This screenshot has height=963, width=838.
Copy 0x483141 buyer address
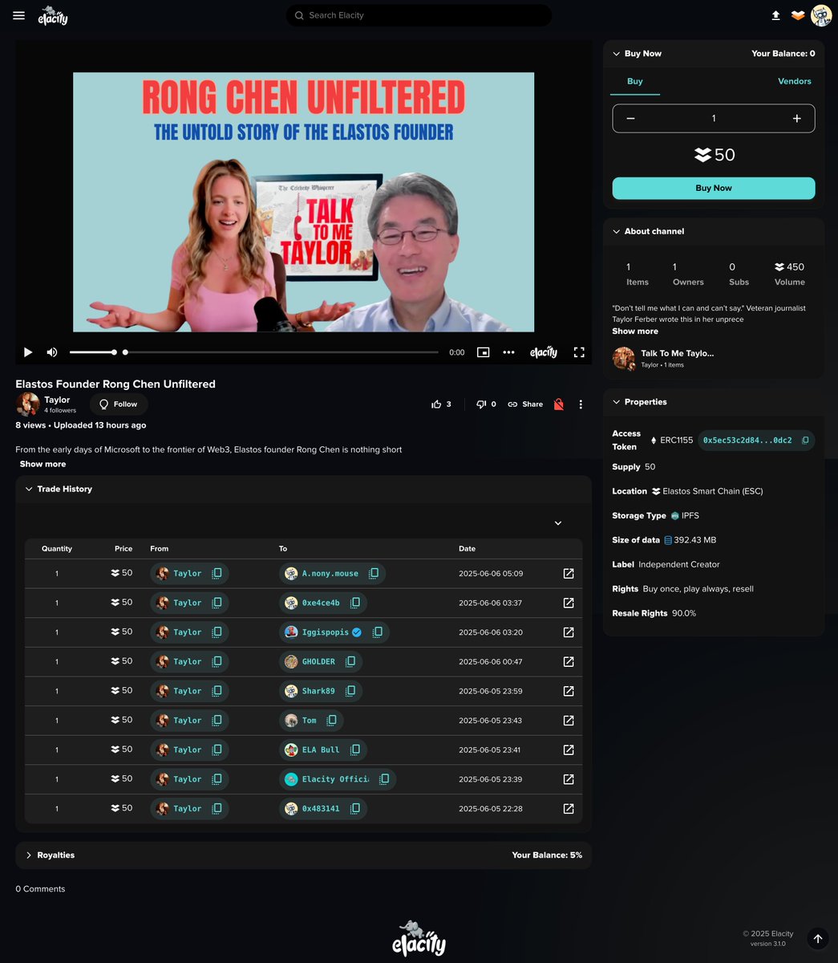[354, 809]
